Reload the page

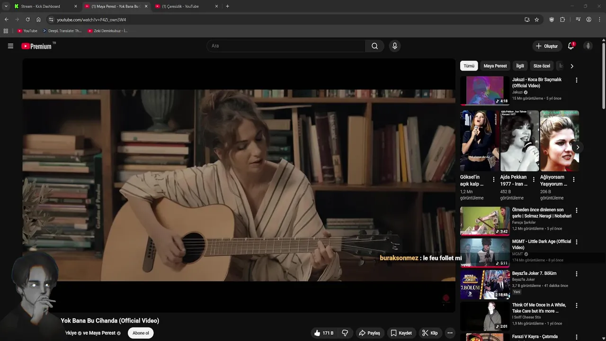[x=27, y=19]
